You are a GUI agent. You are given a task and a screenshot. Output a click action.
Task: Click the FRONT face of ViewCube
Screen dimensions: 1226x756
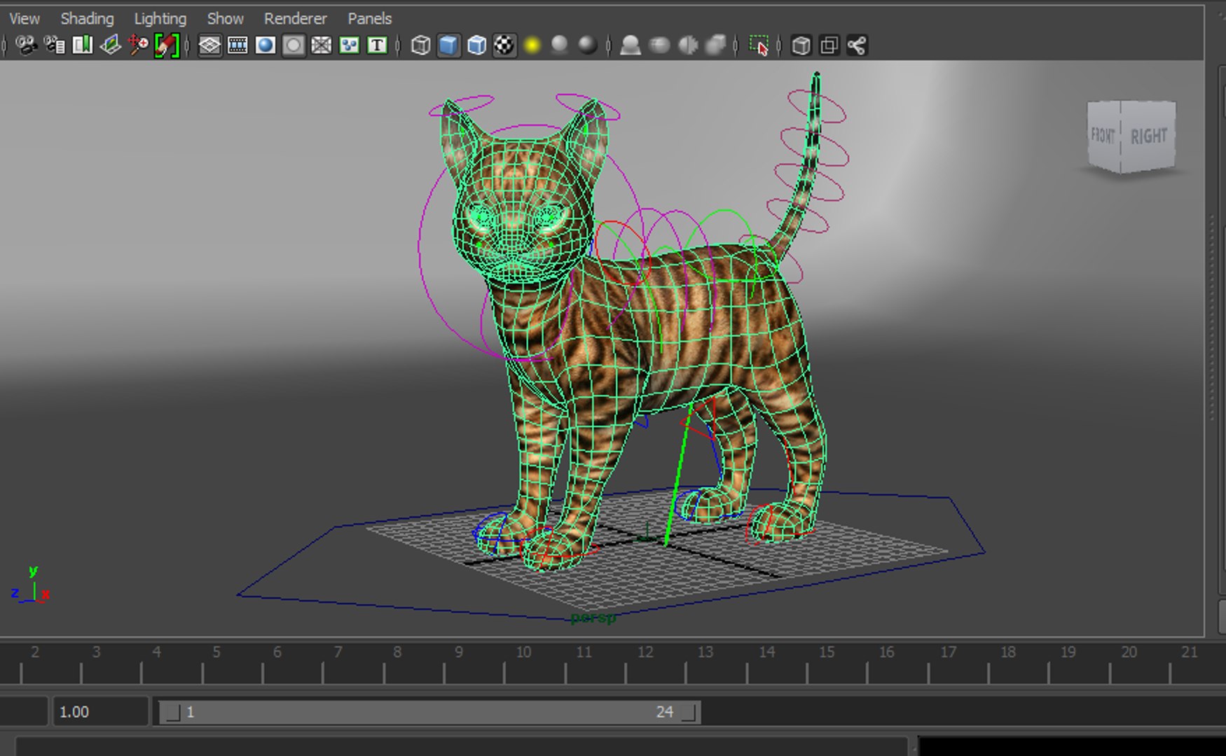coord(1103,134)
